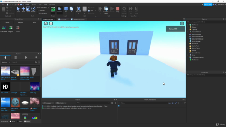Open Toolbox Creations lightbulb tab
226x127 pixels.
pyautogui.click(x=36, y=58)
